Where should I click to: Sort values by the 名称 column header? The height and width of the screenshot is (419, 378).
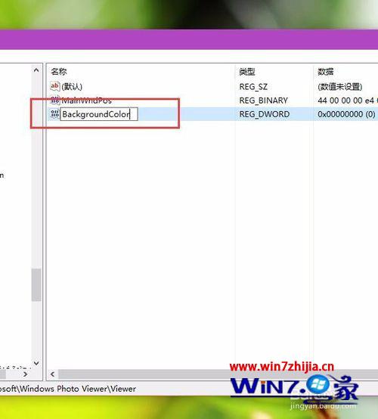point(59,72)
